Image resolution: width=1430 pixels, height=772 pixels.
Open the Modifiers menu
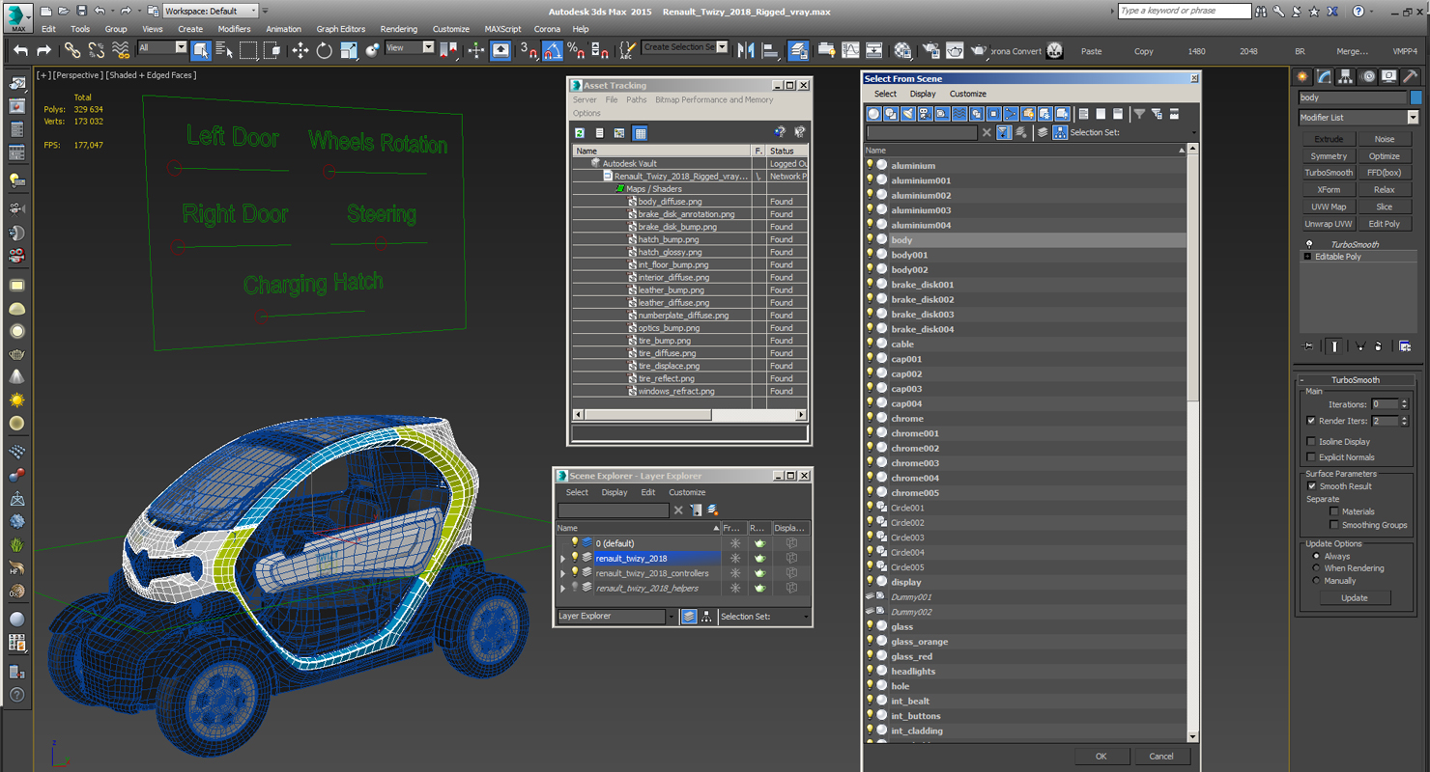234,29
